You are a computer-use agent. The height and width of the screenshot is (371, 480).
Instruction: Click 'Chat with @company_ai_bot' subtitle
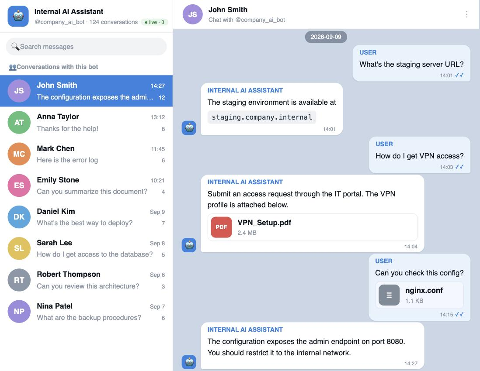click(x=247, y=20)
